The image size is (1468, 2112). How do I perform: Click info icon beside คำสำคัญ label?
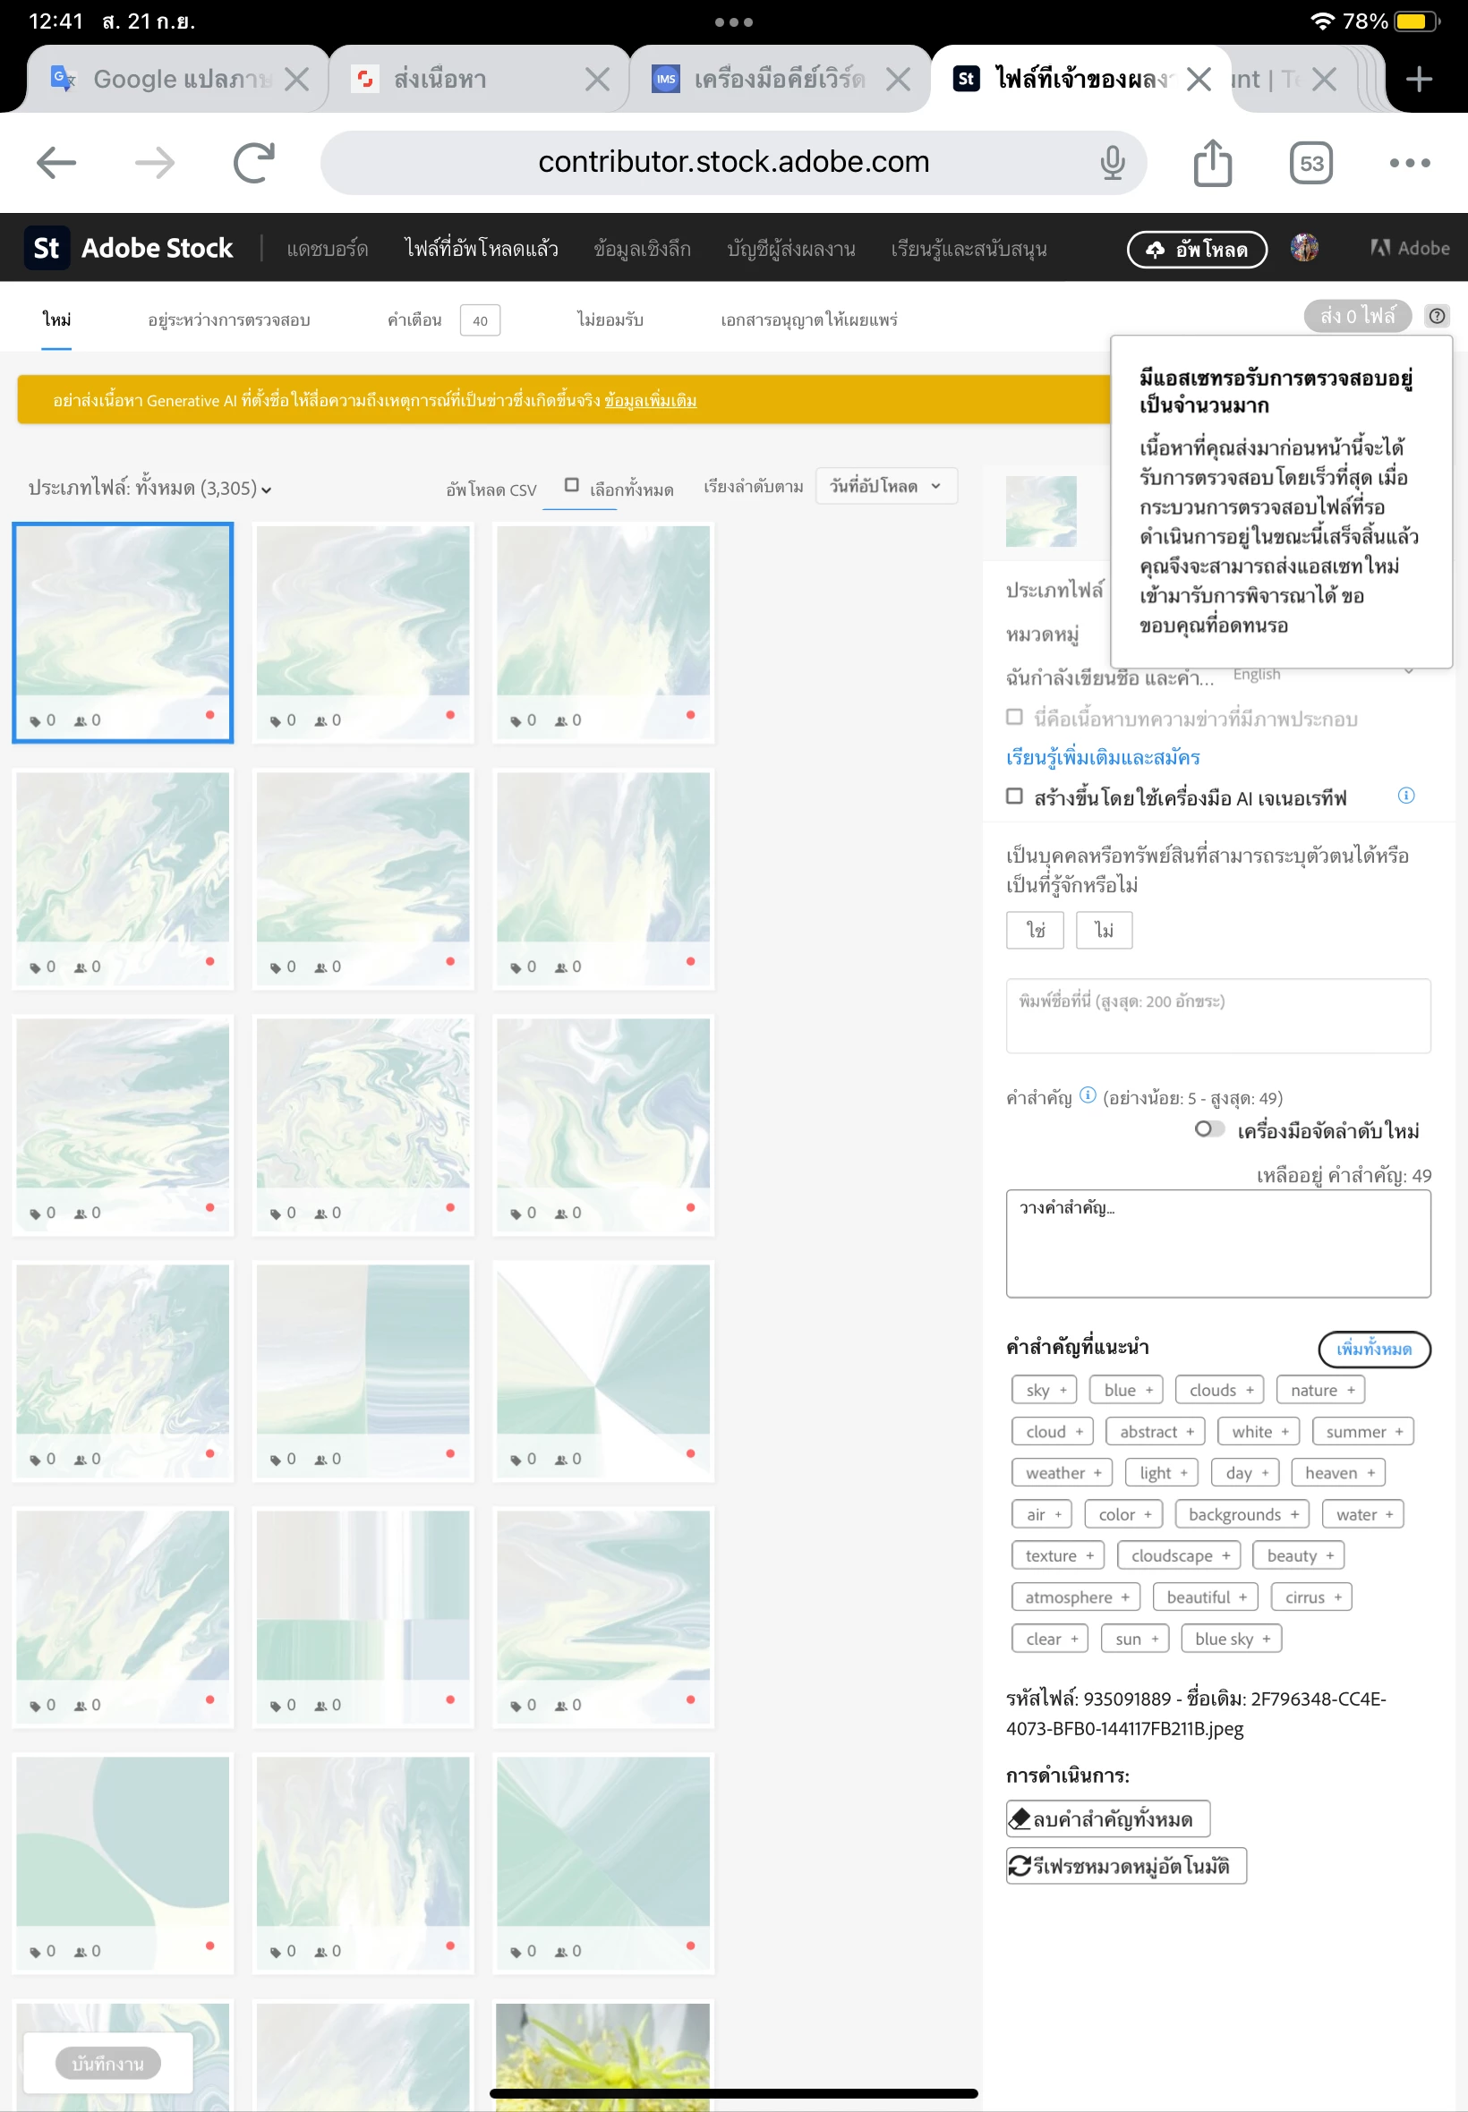click(1088, 1095)
